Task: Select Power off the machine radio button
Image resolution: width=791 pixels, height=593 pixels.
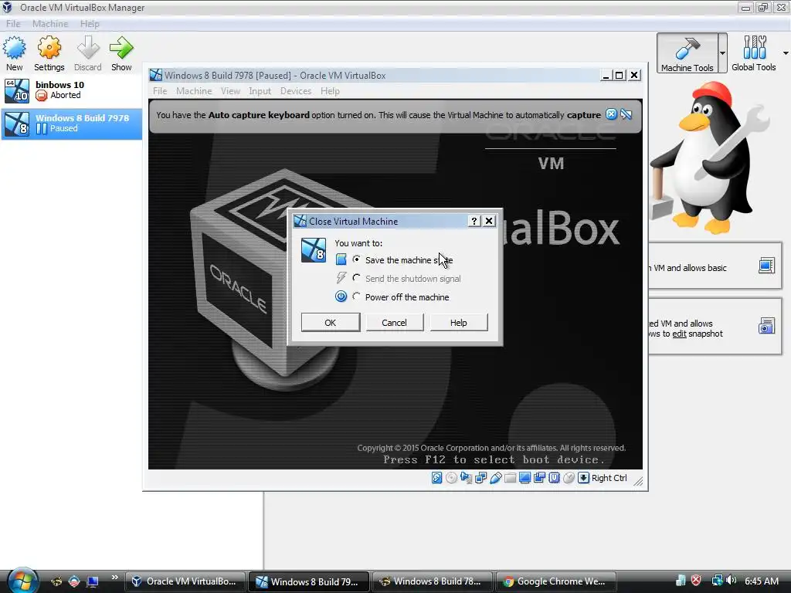Action: (356, 296)
